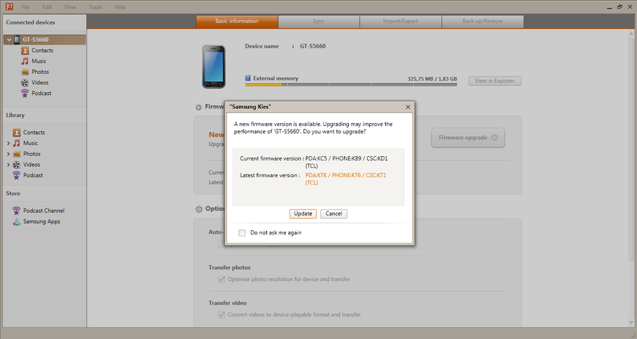The image size is (637, 339).
Task: Collapse the GT-S5660 device tree
Action: 9,40
